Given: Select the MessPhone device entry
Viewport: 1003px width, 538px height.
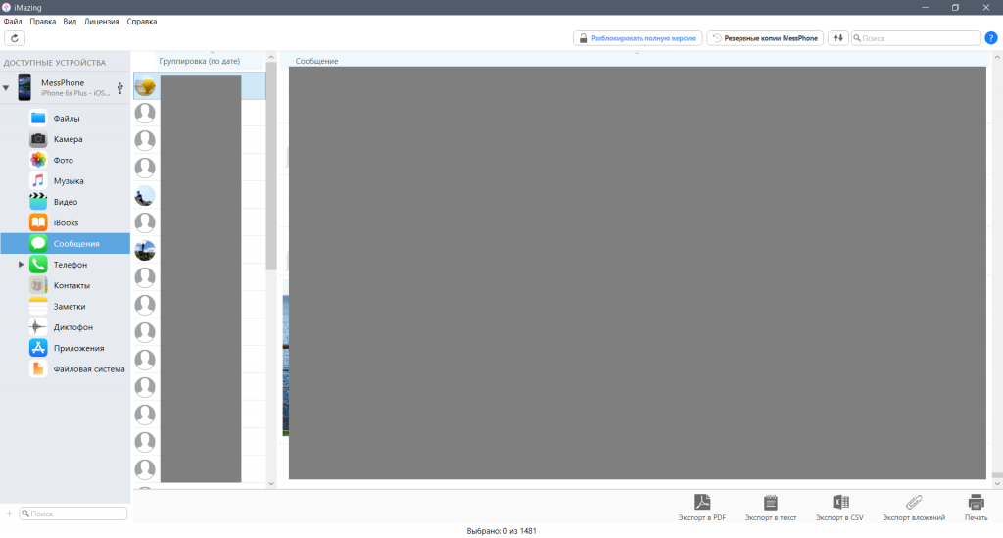Looking at the screenshot, I should [66, 87].
